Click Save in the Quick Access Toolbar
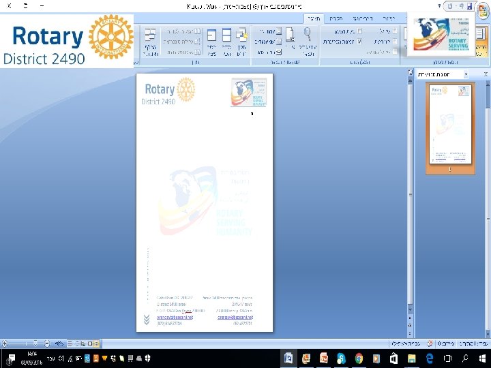 pos(469,6)
